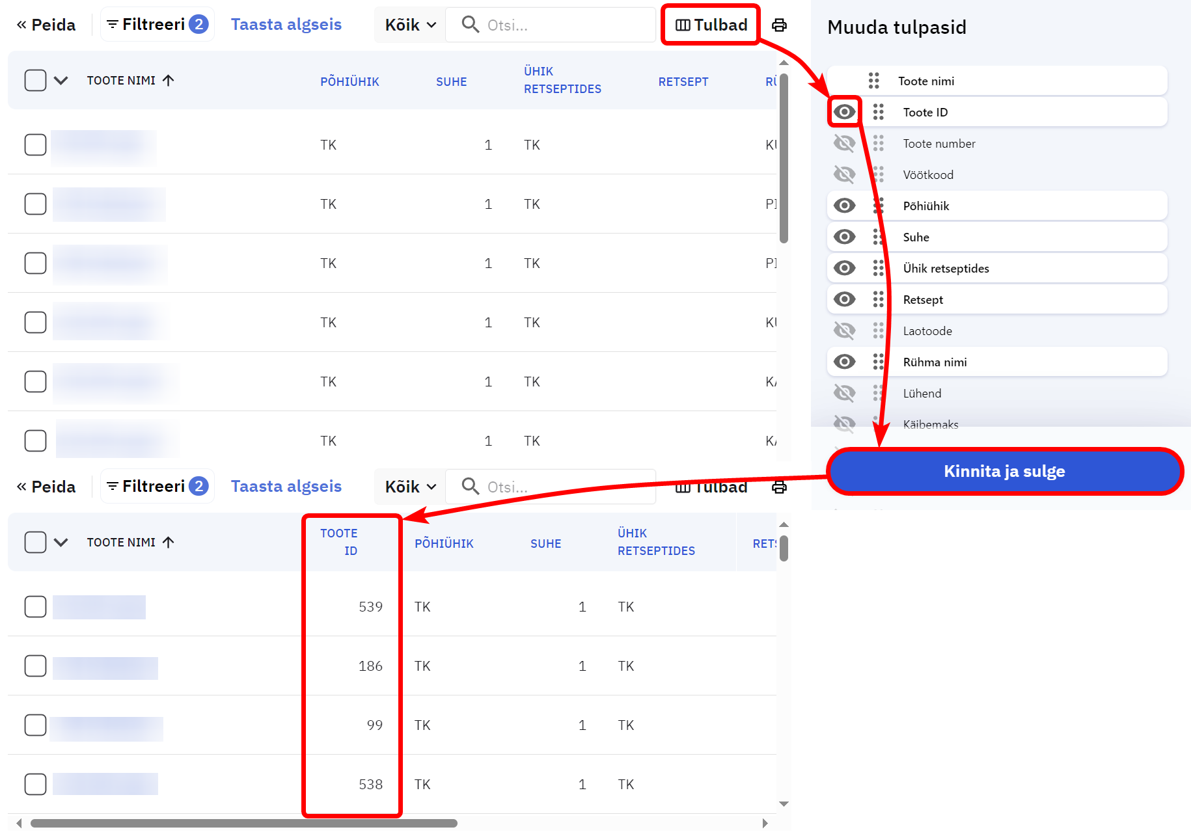The width and height of the screenshot is (1191, 836).
Task: Open the Filtreeri filter menu at the top
Action: (x=157, y=25)
